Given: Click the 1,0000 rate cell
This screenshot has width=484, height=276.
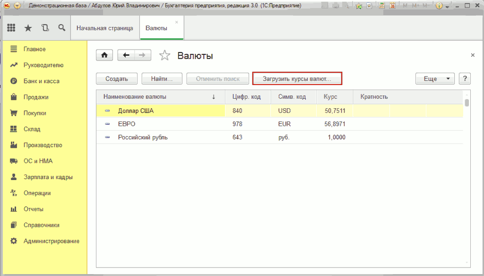Looking at the screenshot, I should pyautogui.click(x=335, y=138).
